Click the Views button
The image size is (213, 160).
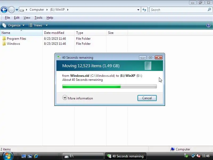click(x=36, y=25)
